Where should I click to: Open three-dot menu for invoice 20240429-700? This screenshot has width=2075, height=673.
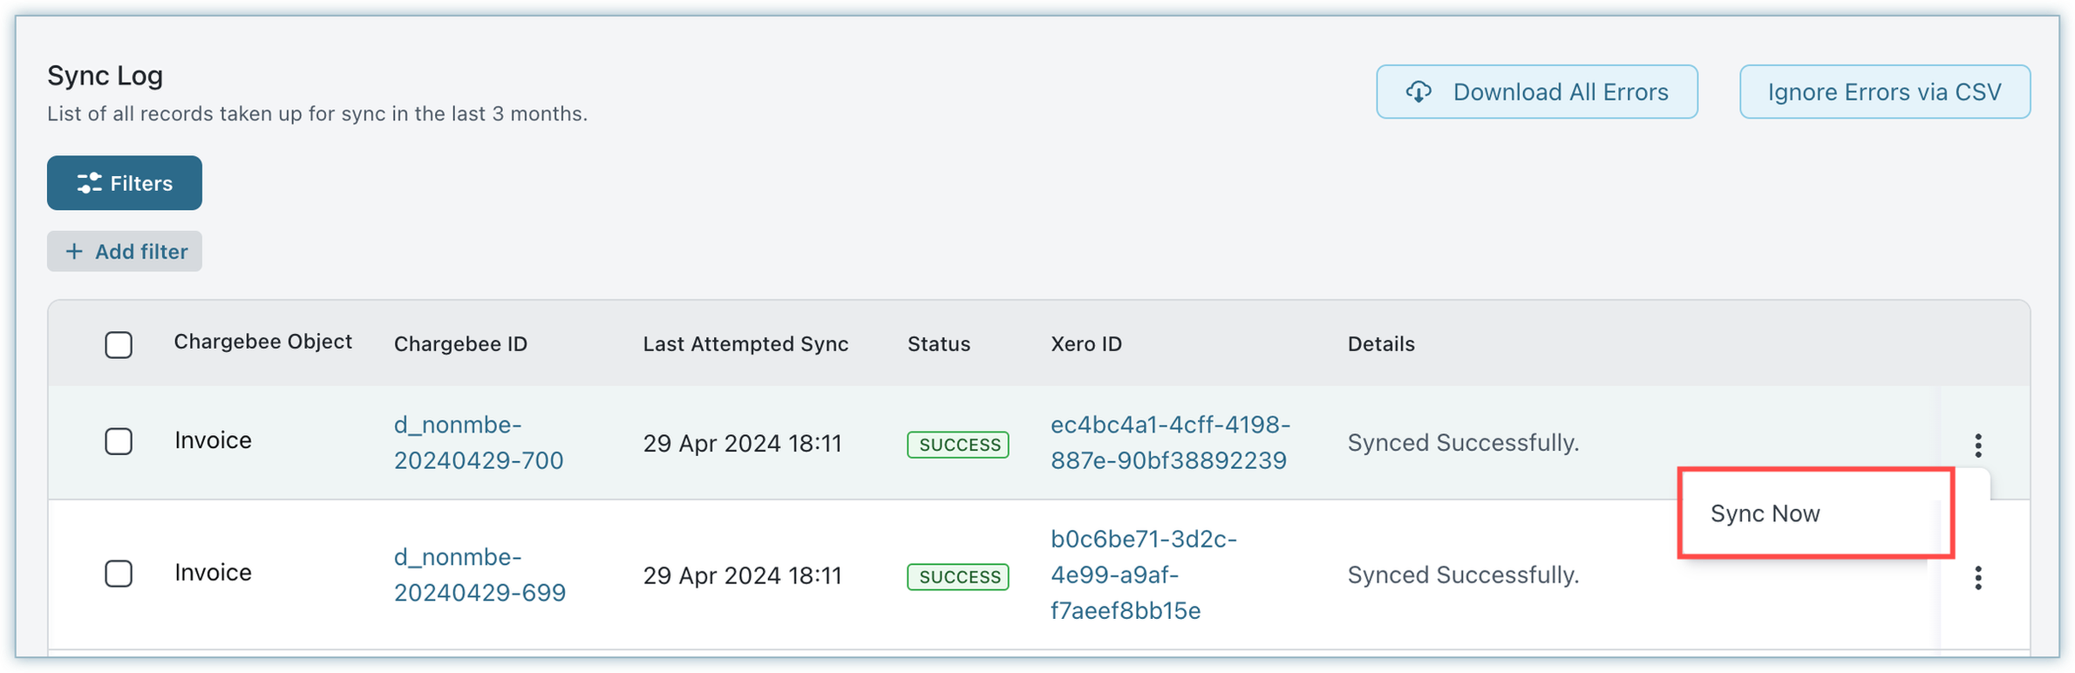pyautogui.click(x=1977, y=445)
